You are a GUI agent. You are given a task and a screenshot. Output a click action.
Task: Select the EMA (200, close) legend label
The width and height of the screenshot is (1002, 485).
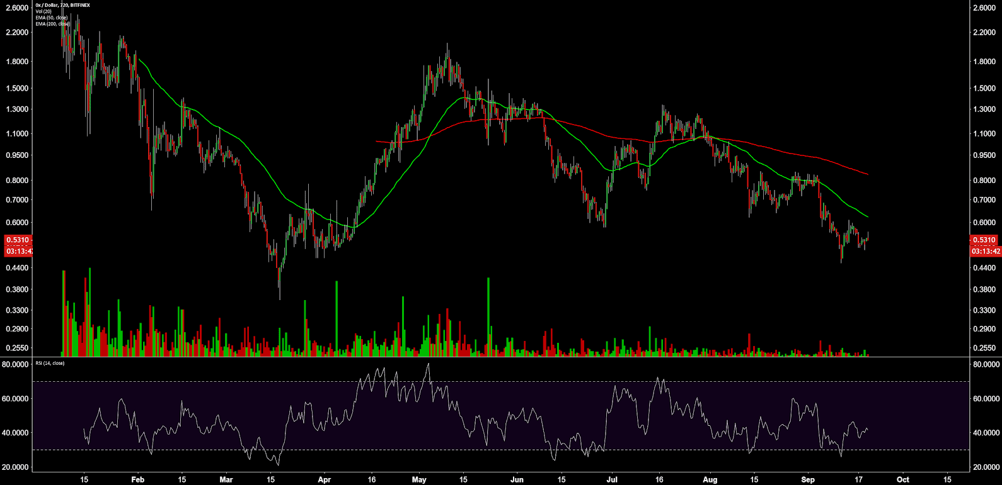coord(52,24)
